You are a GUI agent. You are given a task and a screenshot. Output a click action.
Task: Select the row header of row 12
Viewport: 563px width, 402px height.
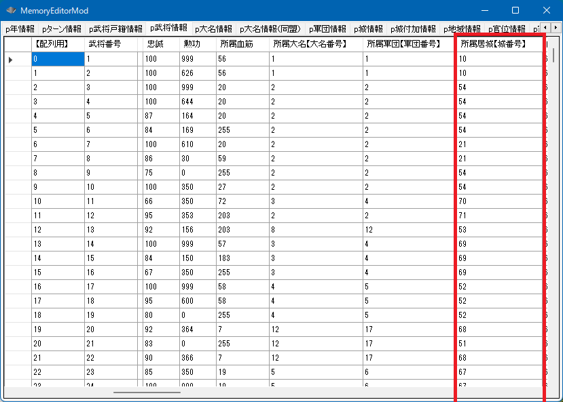click(18, 230)
